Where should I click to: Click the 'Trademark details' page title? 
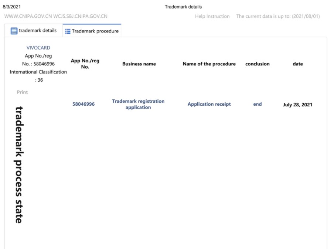click(183, 7)
